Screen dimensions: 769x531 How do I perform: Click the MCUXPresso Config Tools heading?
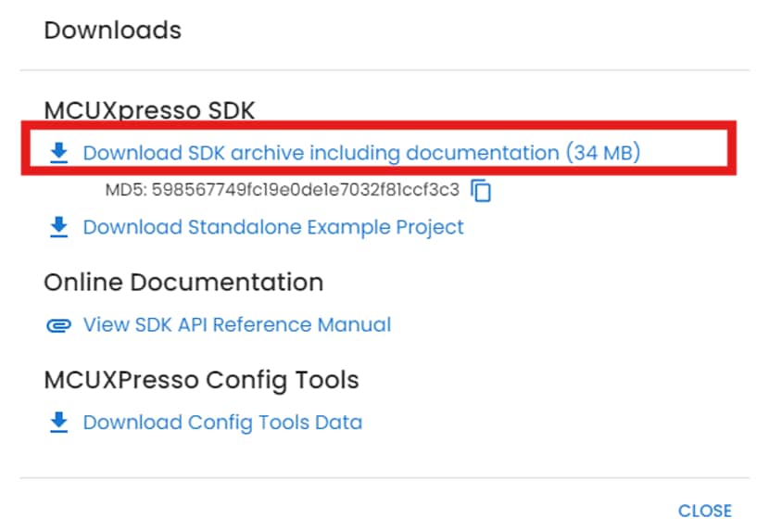pyautogui.click(x=201, y=380)
